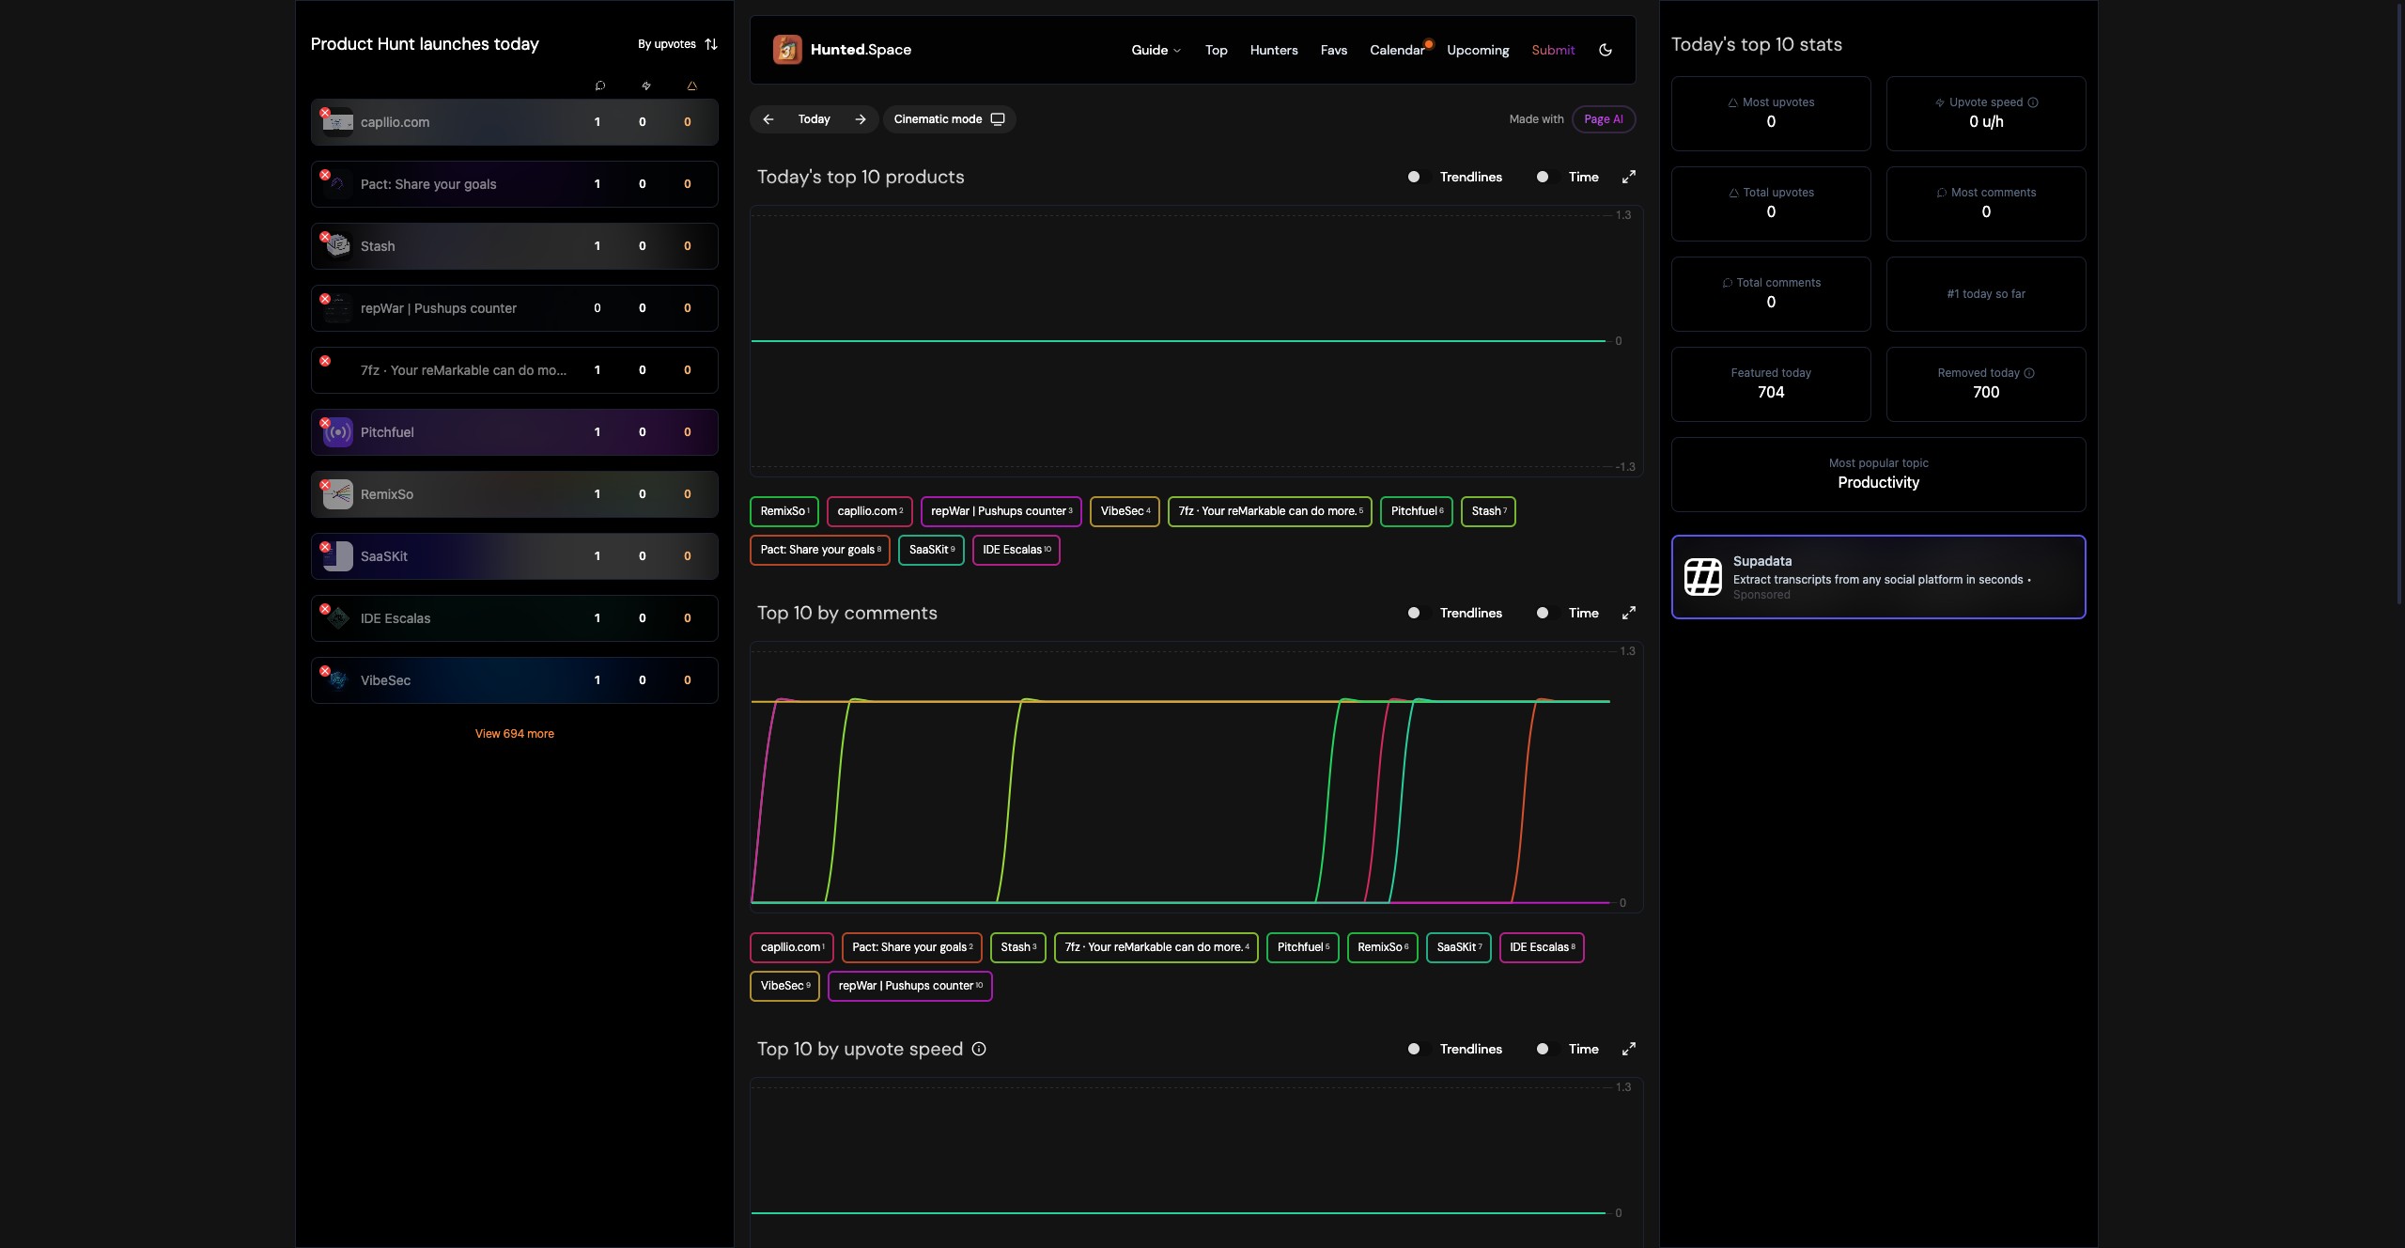Sort list by upvotes triangle column icon
The image size is (2405, 1248).
click(x=691, y=86)
